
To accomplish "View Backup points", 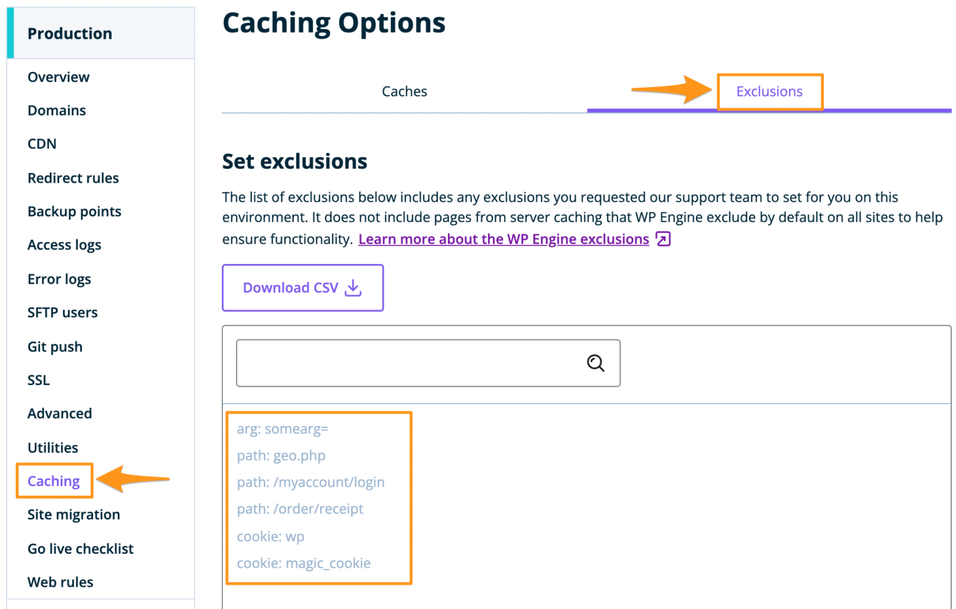I will (74, 211).
